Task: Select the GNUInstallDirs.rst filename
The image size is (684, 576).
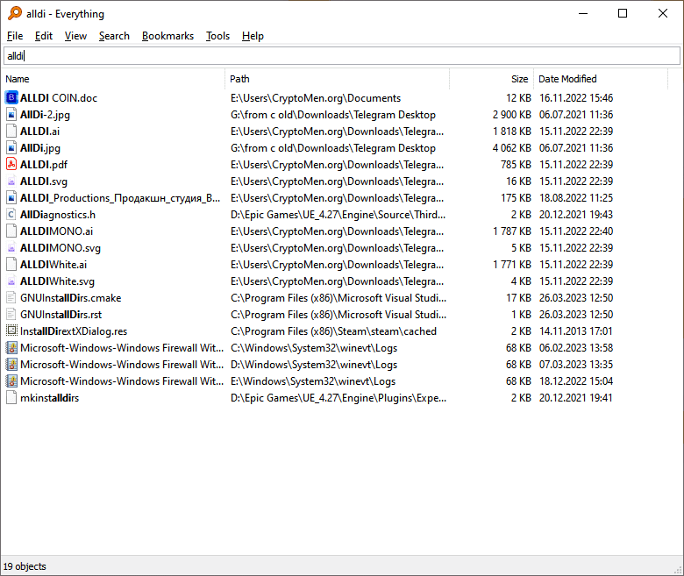Action: pyautogui.click(x=61, y=315)
